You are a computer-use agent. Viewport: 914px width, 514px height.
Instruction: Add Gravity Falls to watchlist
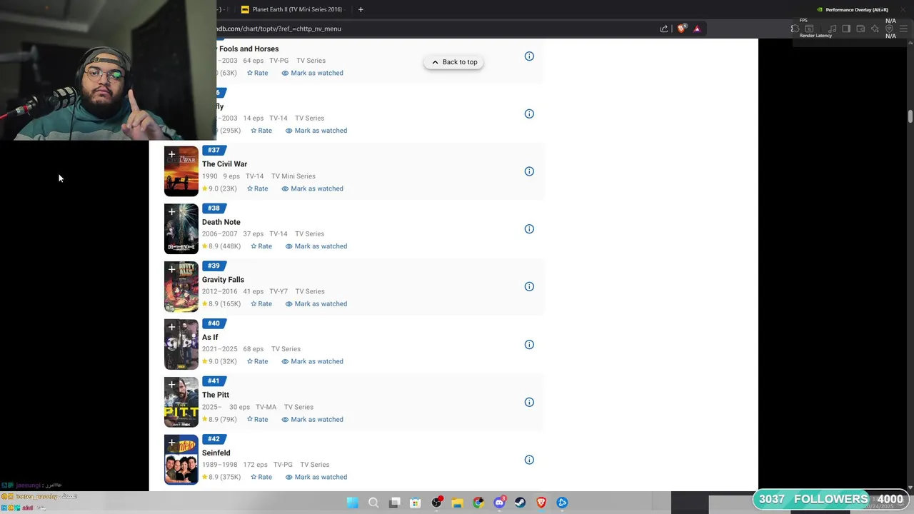[x=171, y=270]
